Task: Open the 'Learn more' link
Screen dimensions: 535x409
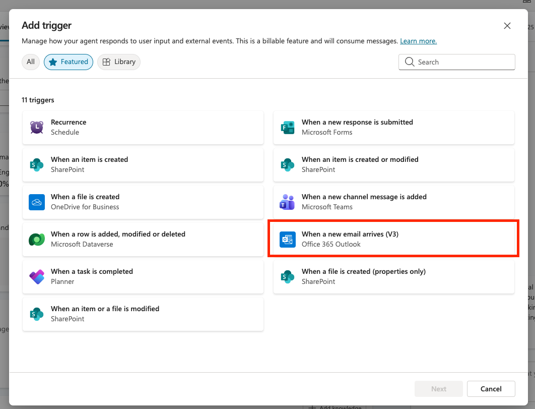Action: pos(418,41)
